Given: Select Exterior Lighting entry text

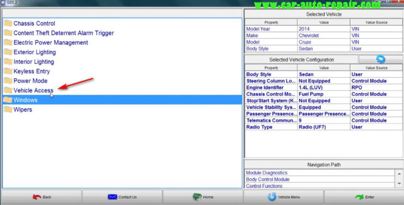Looking at the screenshot, I should tap(35, 52).
